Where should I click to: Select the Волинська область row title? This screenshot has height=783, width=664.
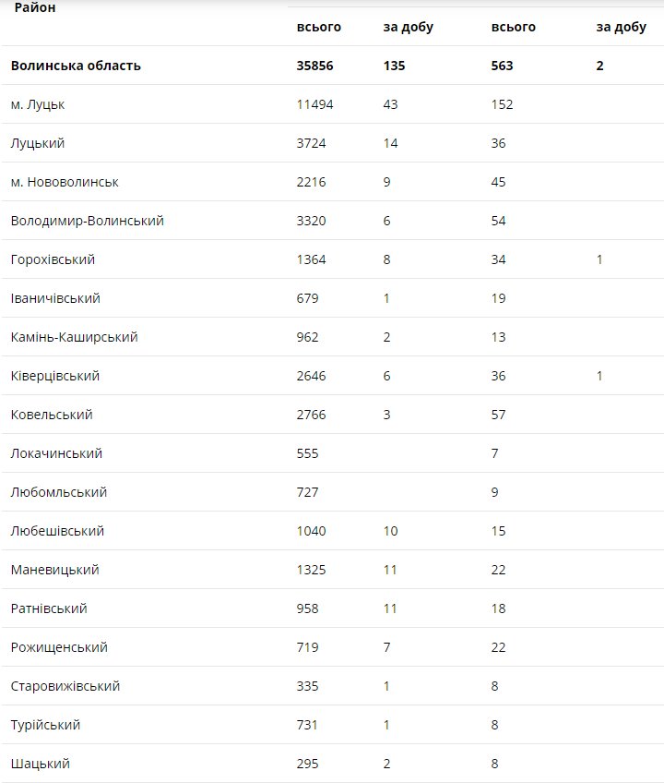(x=76, y=66)
